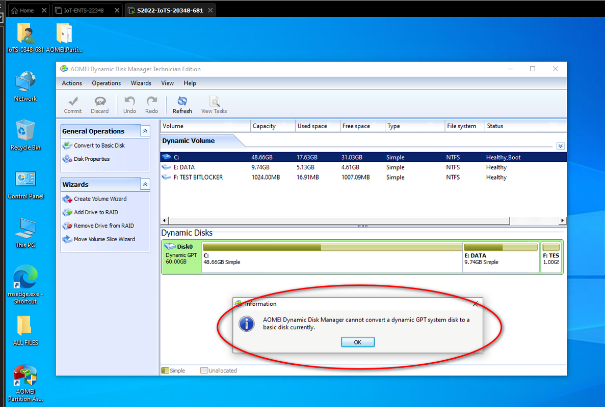
Task: Sort by the File system column header
Action: point(464,126)
